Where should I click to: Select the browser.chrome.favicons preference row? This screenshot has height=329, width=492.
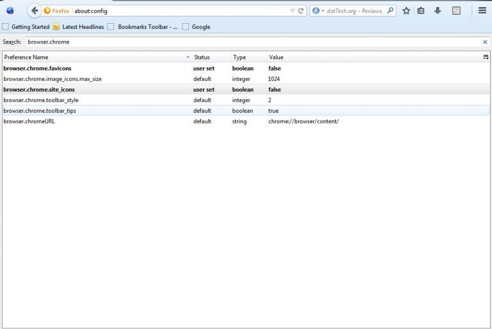(96, 68)
